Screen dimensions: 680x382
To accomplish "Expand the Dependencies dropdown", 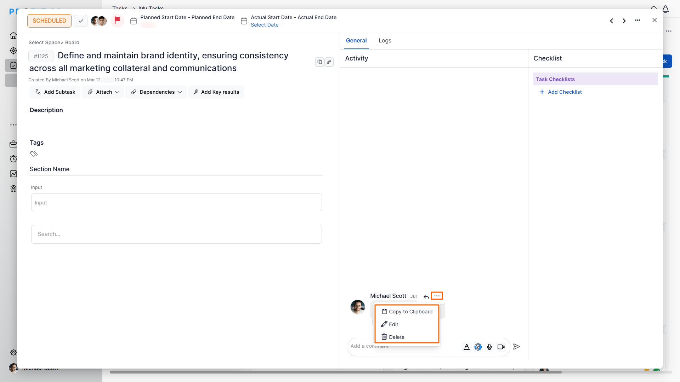I will [x=156, y=92].
